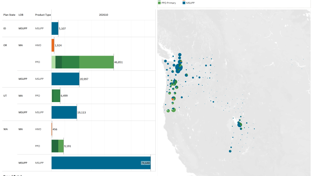
Task: Click the MA LOB label in UT section
Action: point(21,96)
